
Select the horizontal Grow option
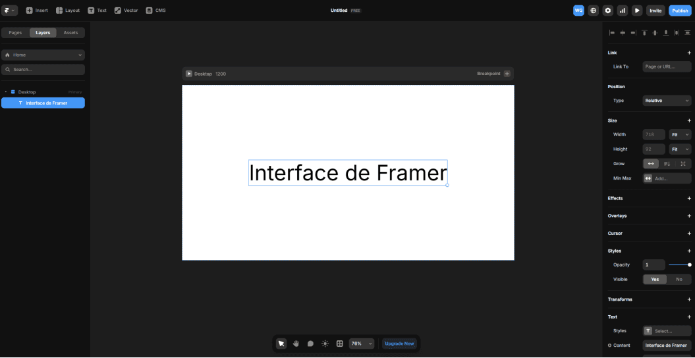click(651, 164)
